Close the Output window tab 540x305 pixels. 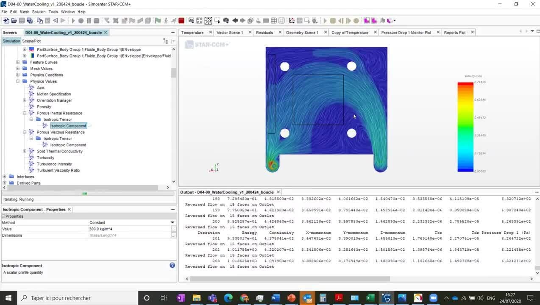(x=278, y=192)
